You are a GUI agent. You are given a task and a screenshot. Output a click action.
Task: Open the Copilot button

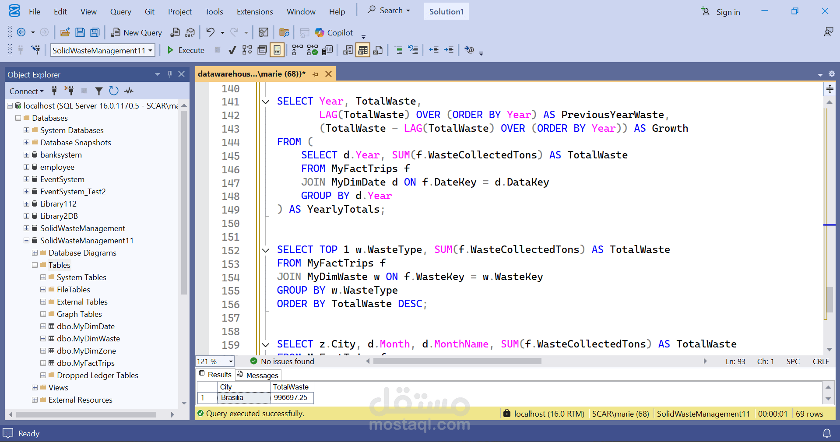pyautogui.click(x=334, y=32)
